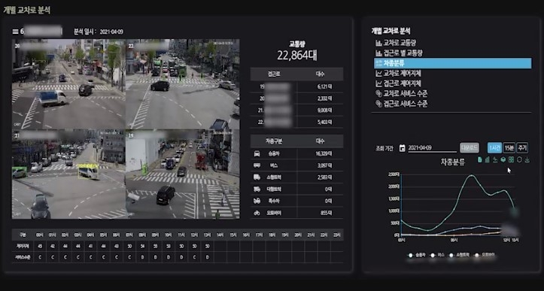Click the 다운로드 button
The width and height of the screenshot is (544, 291).
pyautogui.click(x=470, y=147)
